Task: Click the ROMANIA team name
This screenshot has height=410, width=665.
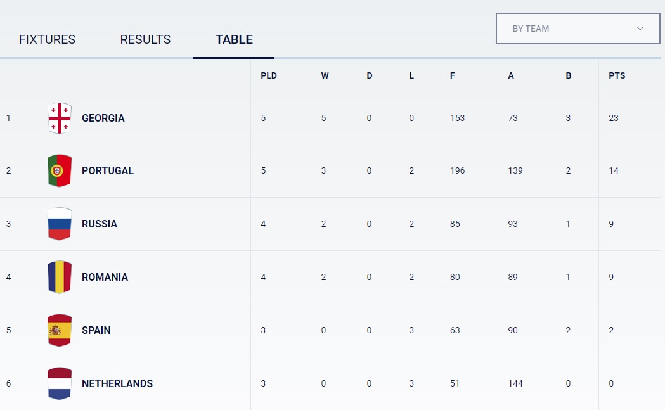Action: click(x=105, y=277)
